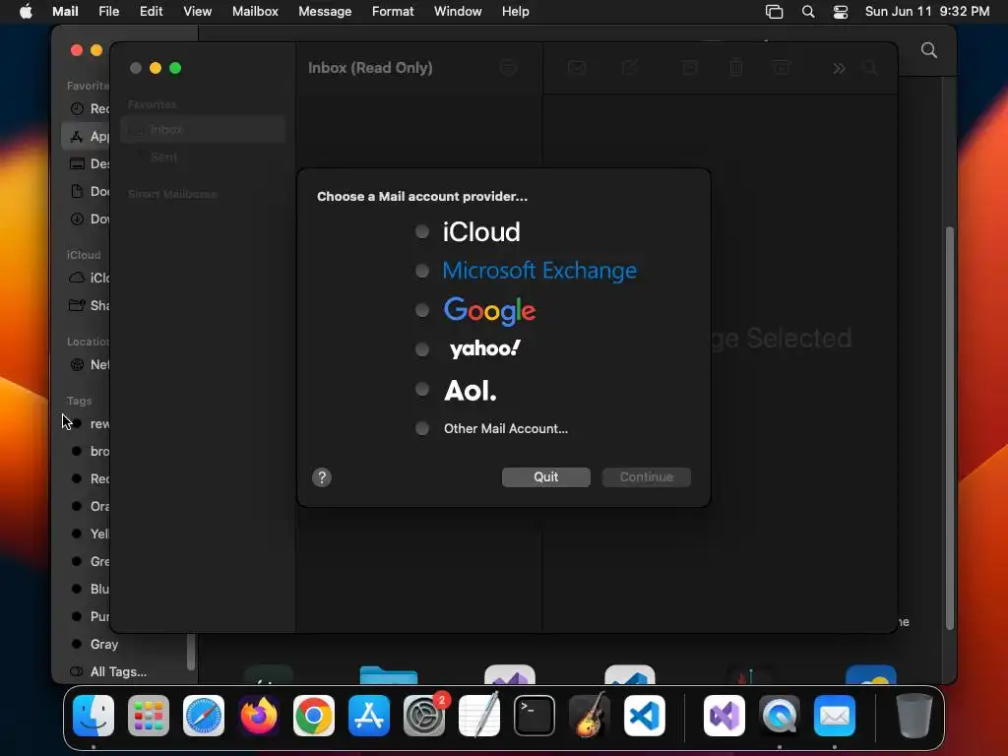
Task: Open Terminal from the Dock
Action: [535, 716]
